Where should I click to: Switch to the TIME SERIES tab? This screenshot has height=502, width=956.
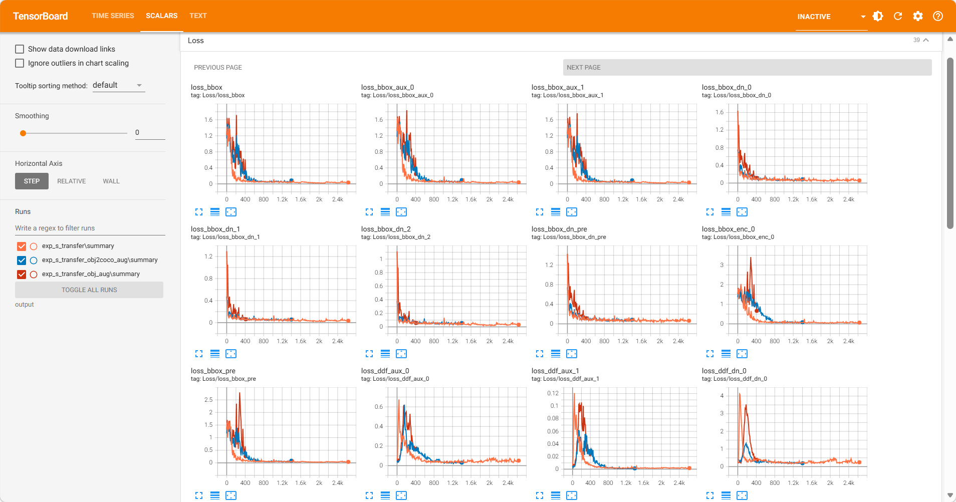pos(113,16)
